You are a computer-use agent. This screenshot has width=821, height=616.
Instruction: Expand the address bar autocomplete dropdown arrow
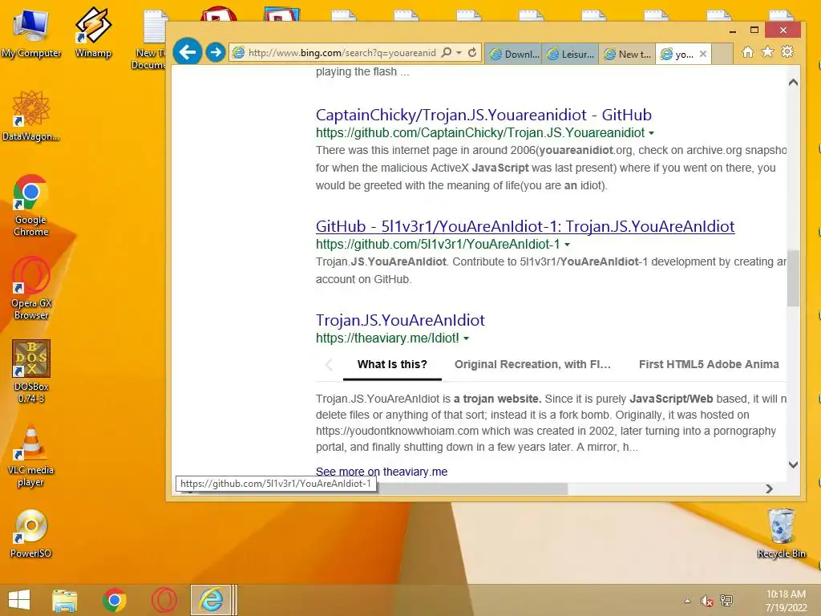coord(459,52)
